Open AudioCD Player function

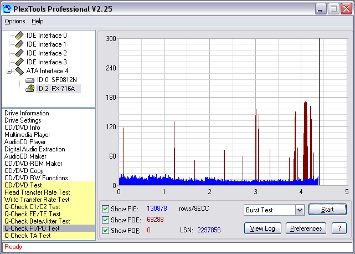coord(25,142)
